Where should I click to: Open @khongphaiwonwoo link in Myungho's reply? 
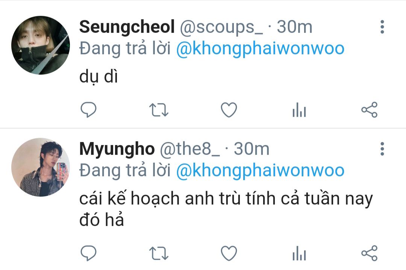coord(260,171)
